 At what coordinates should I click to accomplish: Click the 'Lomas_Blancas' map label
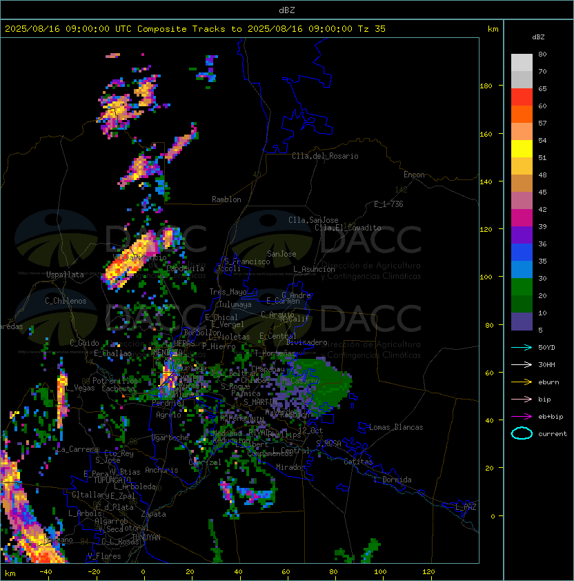pyautogui.click(x=396, y=427)
